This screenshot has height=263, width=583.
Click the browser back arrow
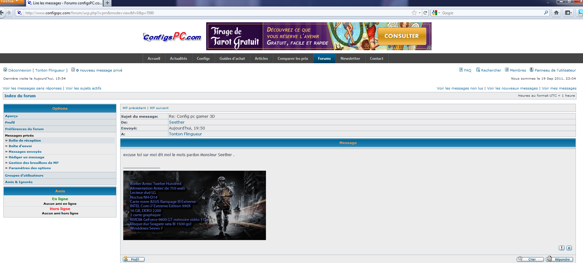coord(2,13)
